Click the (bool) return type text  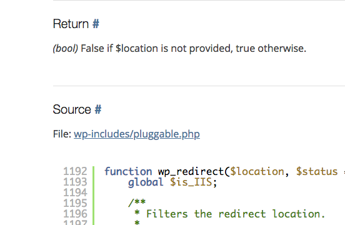[x=66, y=49]
